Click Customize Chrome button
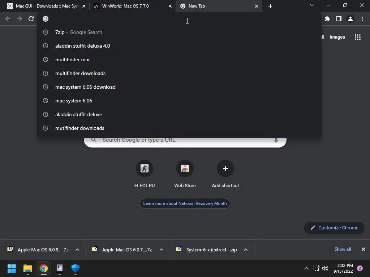The width and height of the screenshot is (370, 277). click(x=334, y=228)
